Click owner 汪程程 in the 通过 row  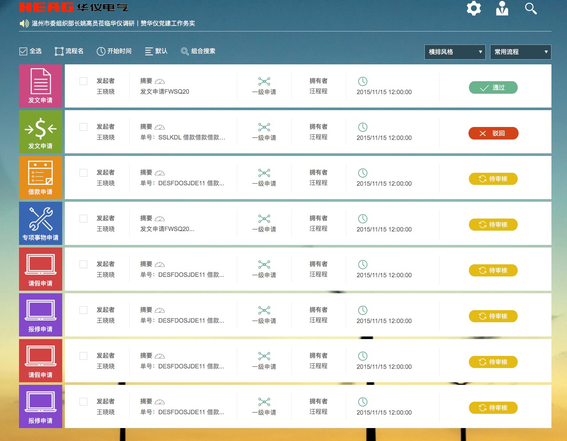(319, 91)
